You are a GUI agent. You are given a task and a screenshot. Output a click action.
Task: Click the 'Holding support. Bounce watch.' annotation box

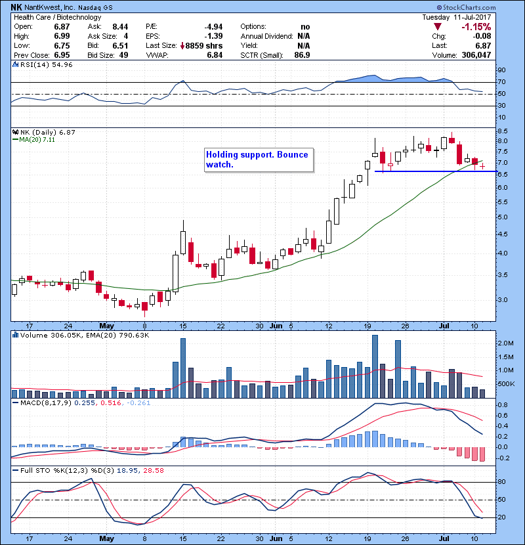click(x=259, y=160)
